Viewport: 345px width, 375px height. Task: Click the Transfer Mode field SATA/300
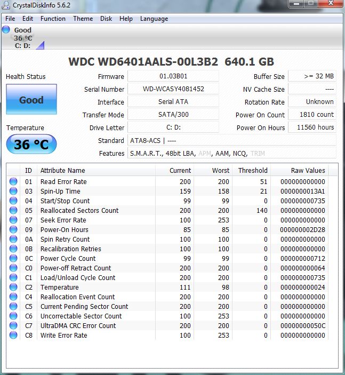pos(173,115)
